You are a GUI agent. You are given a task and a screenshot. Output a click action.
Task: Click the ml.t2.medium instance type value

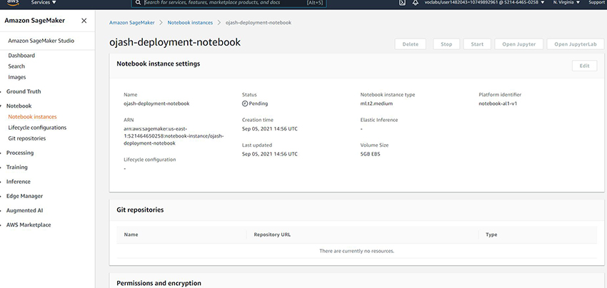376,103
